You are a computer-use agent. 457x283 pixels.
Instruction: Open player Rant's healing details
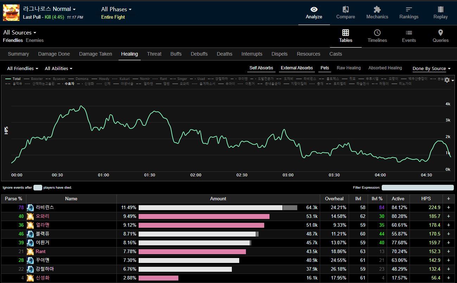coord(40,251)
